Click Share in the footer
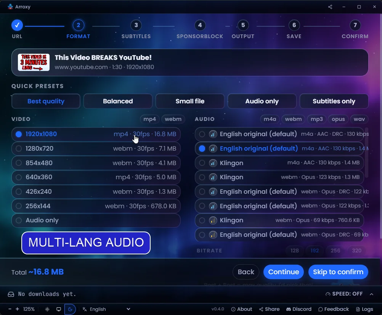Viewport: 382px width, 315px height. pyautogui.click(x=269, y=309)
